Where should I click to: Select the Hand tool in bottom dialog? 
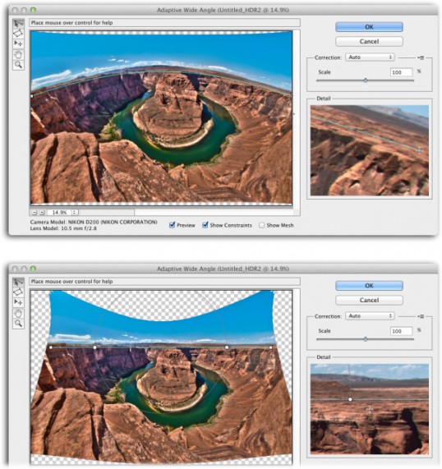pos(18,313)
